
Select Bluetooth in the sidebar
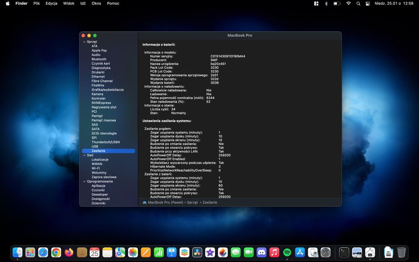click(99, 59)
